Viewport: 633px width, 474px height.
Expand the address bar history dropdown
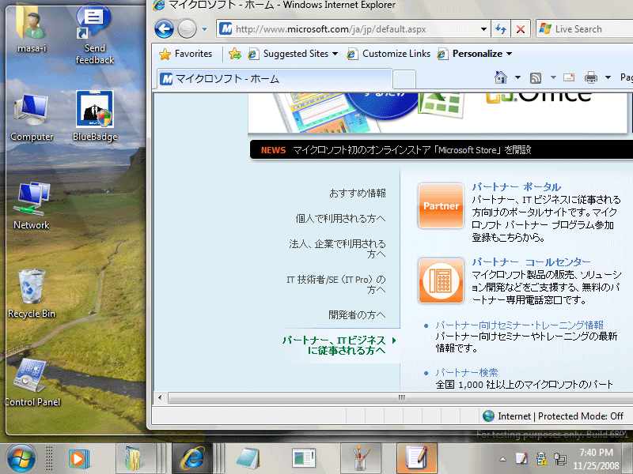483,29
